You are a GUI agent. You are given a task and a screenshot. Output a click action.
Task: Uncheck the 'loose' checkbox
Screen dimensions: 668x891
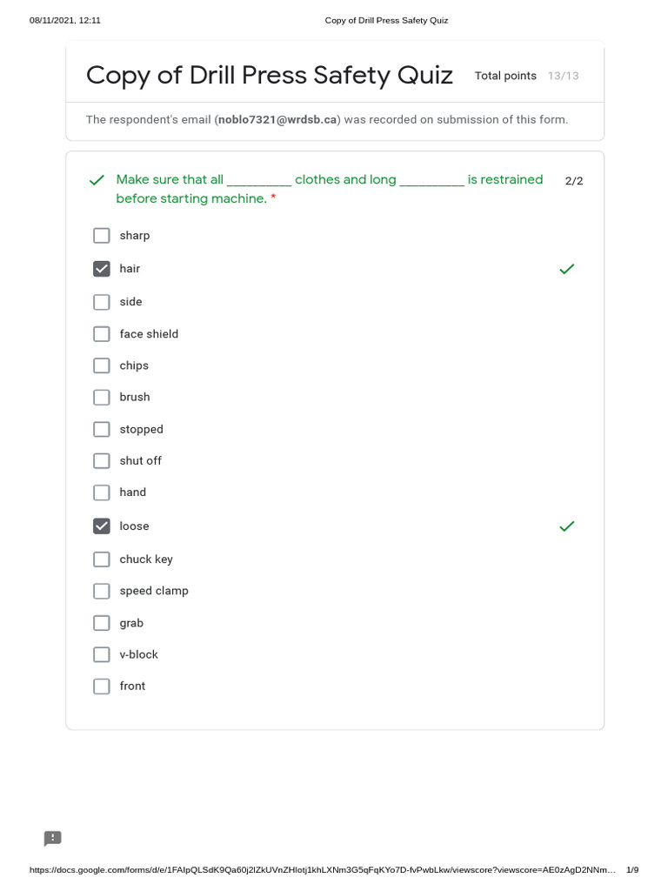click(x=102, y=526)
